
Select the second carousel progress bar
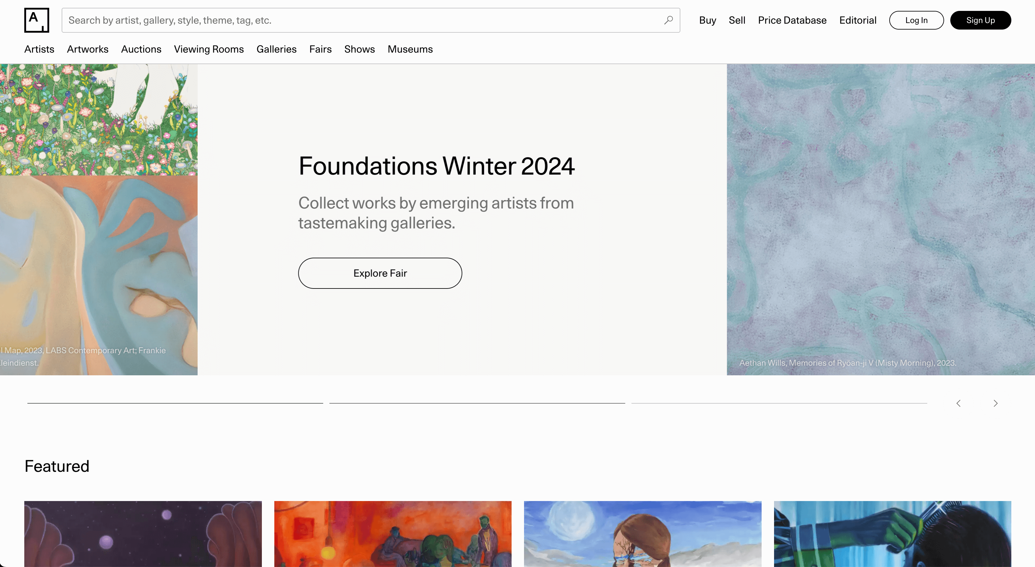pos(477,403)
